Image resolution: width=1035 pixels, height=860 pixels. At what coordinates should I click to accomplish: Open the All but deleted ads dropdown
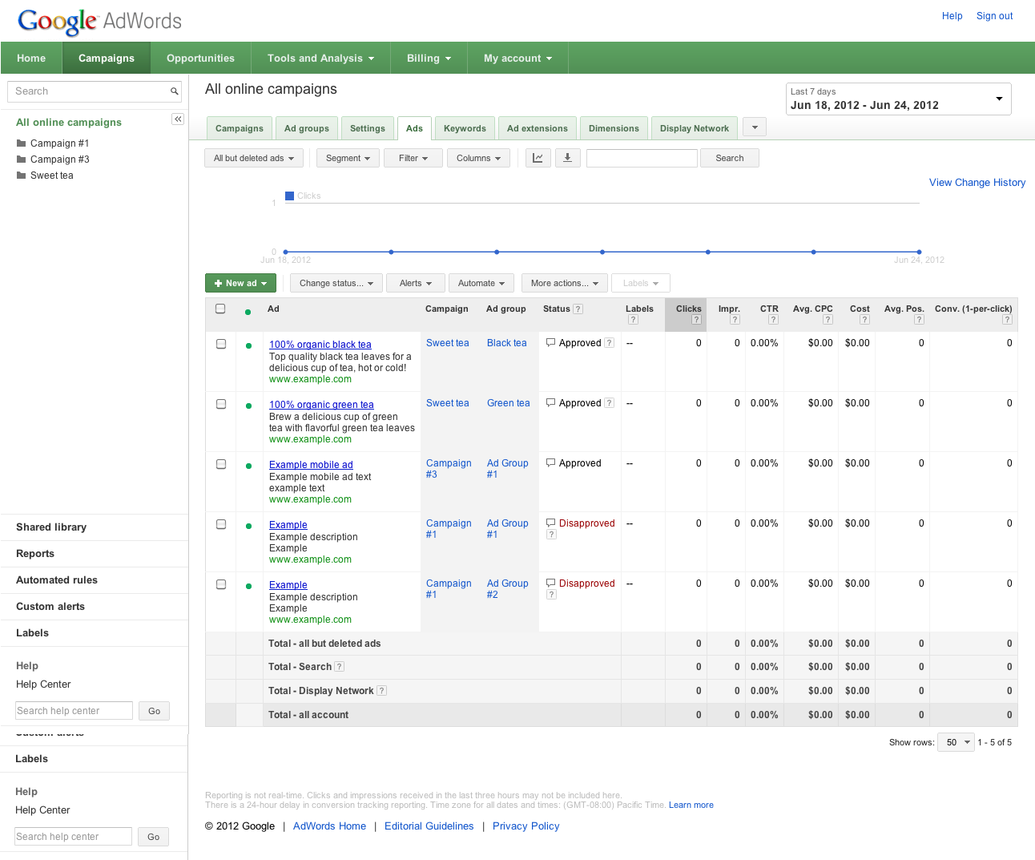pyautogui.click(x=254, y=158)
